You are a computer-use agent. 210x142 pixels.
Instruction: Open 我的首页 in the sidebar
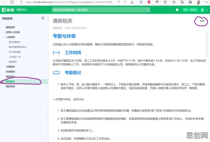pos(10,27)
